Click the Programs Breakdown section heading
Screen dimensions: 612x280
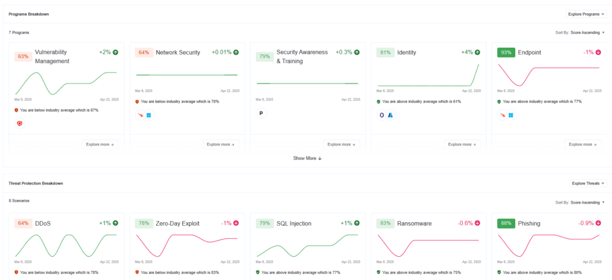29,14
